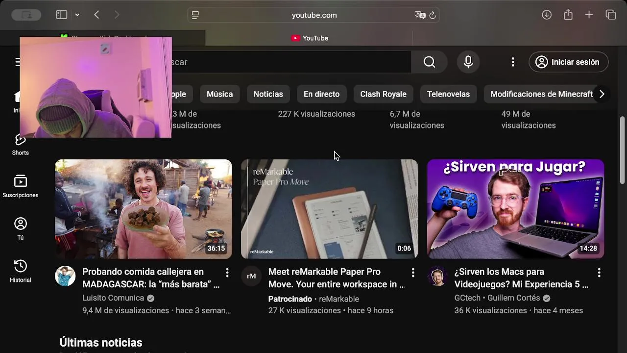Image resolution: width=627 pixels, height=353 pixels.
Task: Open the page reader icon in address bar
Action: click(195, 15)
